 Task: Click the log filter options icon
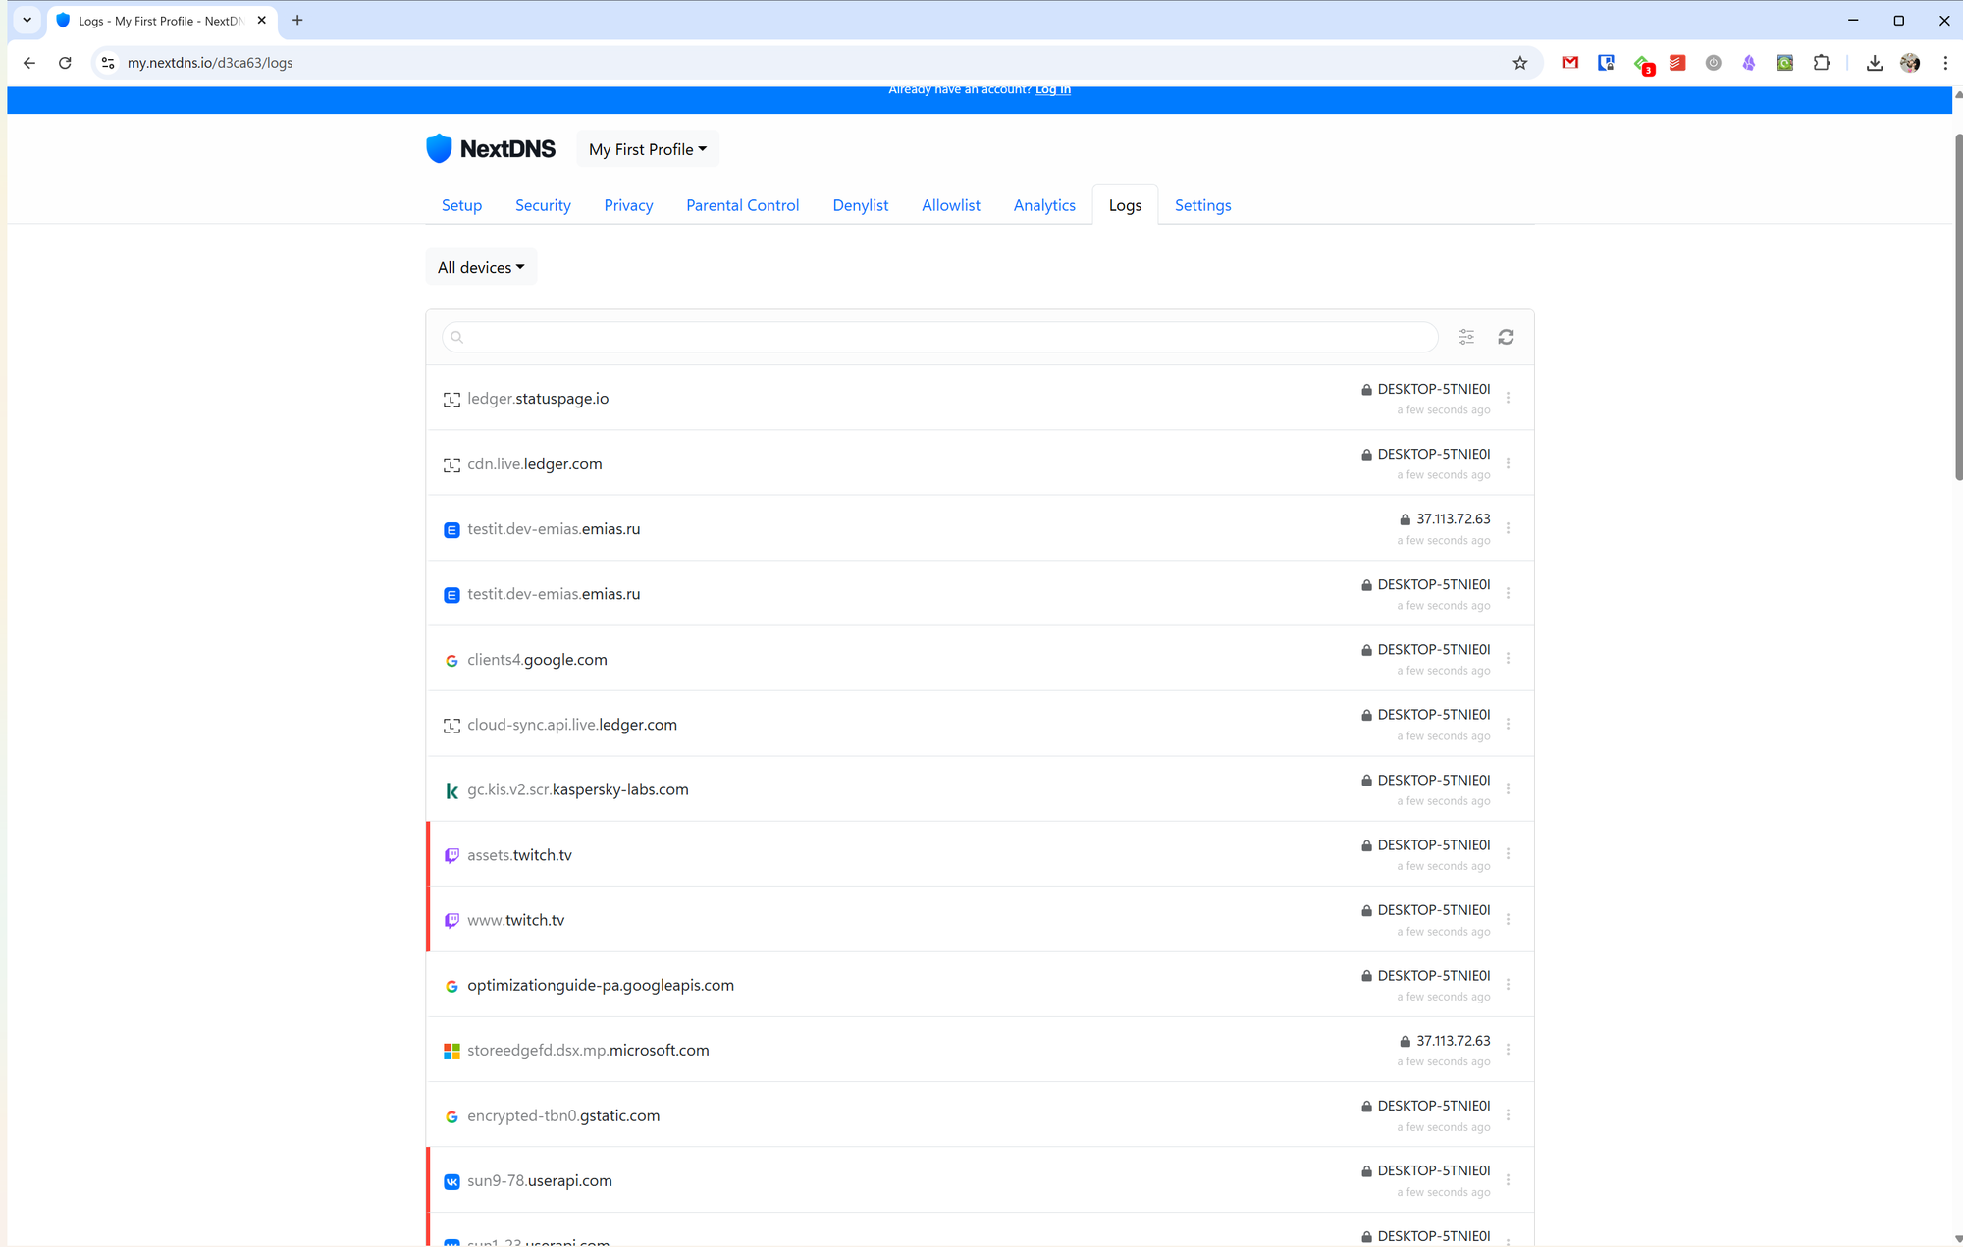(x=1465, y=337)
